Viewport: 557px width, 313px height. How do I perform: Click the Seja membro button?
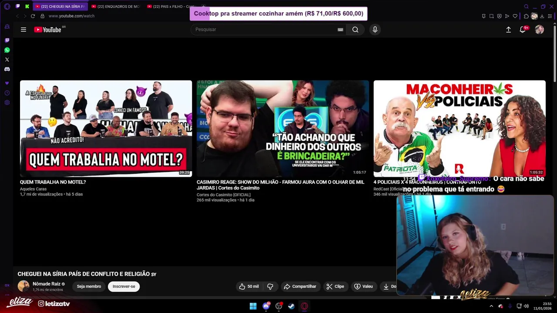pyautogui.click(x=89, y=286)
